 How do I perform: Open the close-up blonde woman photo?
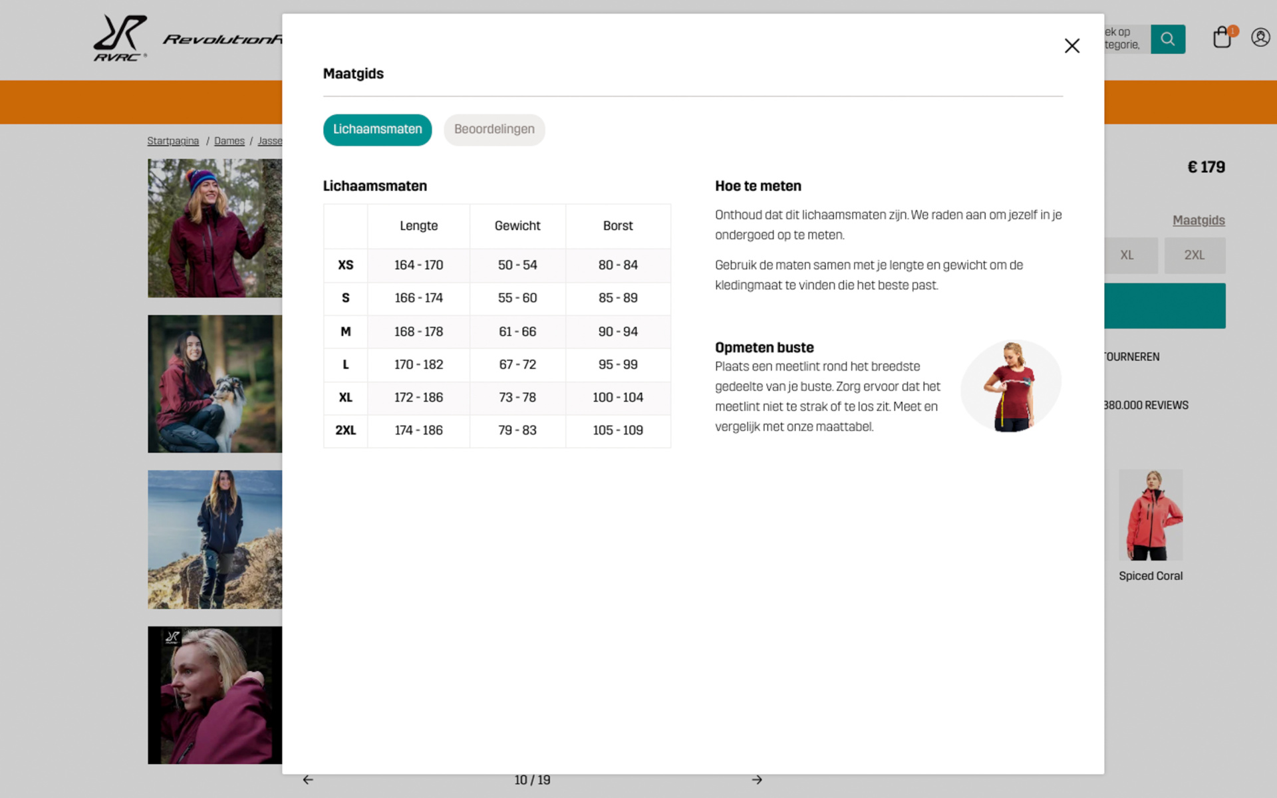pyautogui.click(x=215, y=695)
